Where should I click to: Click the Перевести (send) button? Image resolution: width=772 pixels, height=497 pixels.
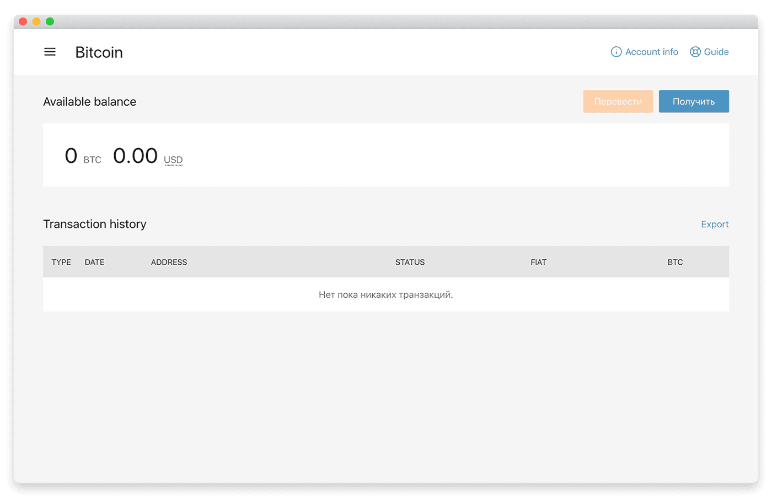click(x=618, y=101)
